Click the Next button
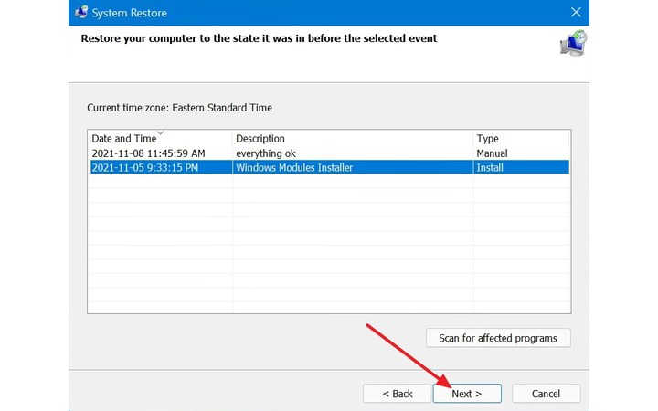Image resolution: width=658 pixels, height=411 pixels. point(467,394)
